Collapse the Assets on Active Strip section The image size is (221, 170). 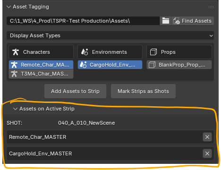(x=15, y=109)
